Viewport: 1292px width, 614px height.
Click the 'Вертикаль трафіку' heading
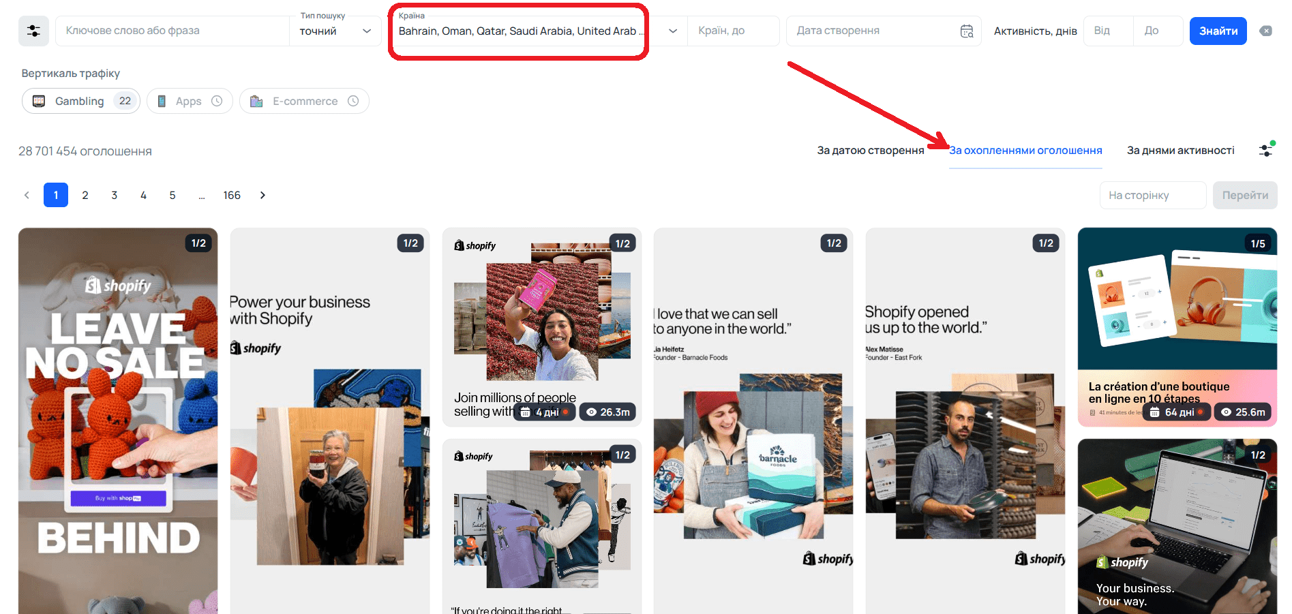coord(70,74)
